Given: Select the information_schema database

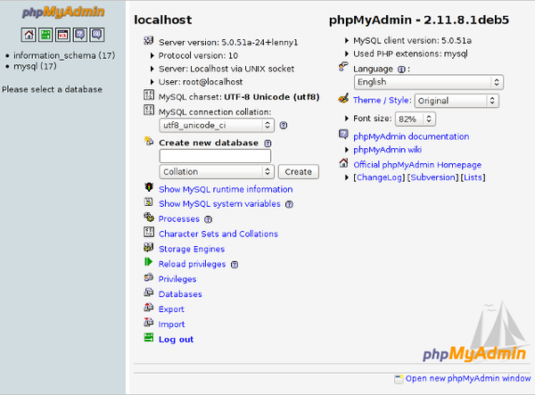Looking at the screenshot, I should pyautogui.click(x=64, y=55).
